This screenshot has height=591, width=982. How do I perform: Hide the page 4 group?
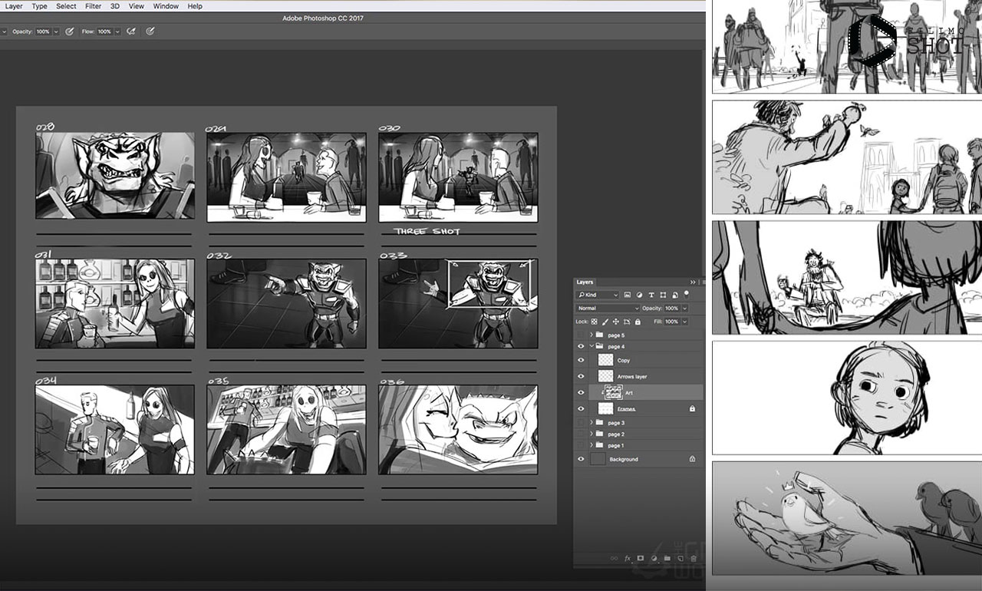(x=581, y=346)
